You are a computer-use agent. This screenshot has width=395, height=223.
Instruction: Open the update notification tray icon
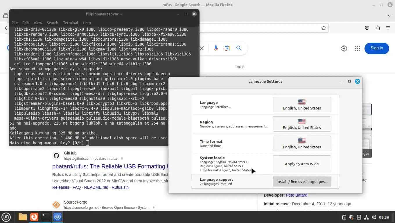344,217
